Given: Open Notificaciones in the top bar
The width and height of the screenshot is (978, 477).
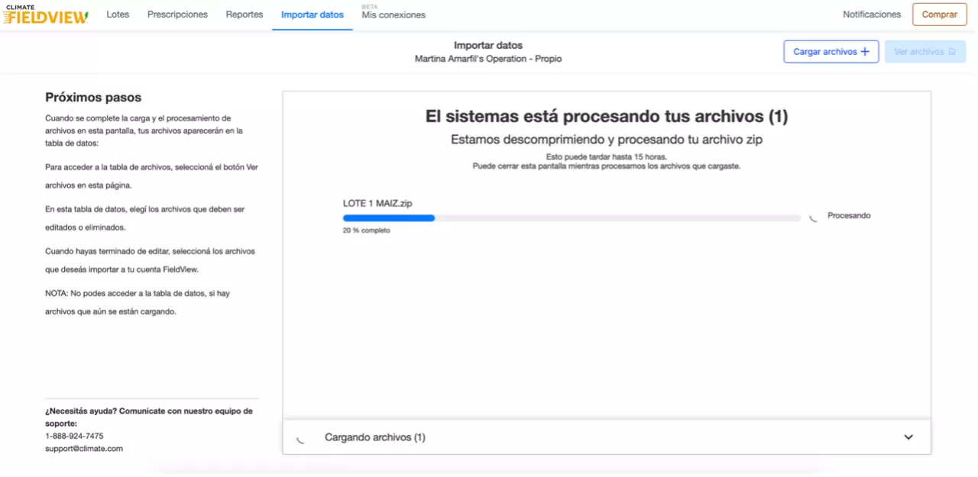Looking at the screenshot, I should 872,15.
